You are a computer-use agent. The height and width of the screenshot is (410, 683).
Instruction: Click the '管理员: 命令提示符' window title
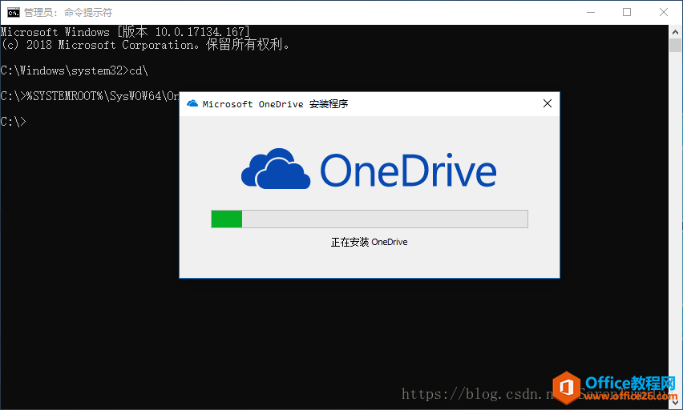(68, 13)
